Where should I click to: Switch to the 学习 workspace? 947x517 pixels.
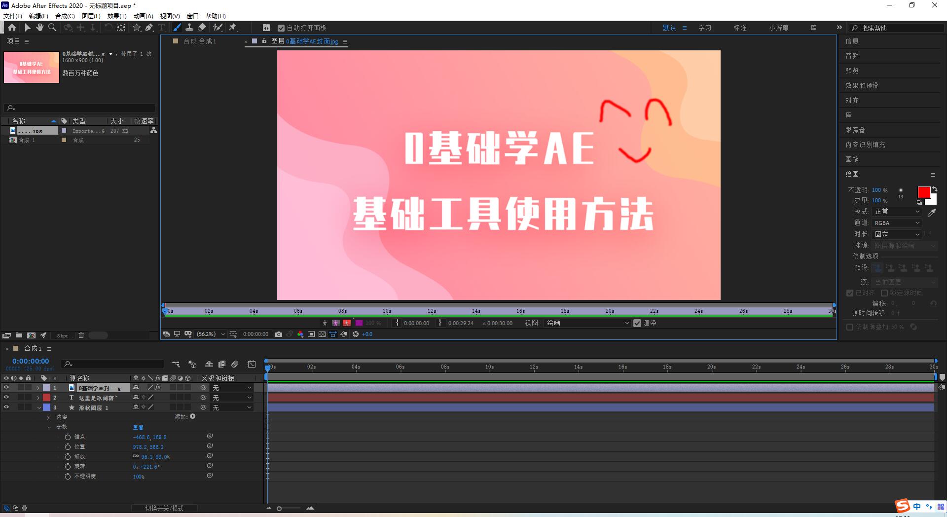[x=705, y=28]
